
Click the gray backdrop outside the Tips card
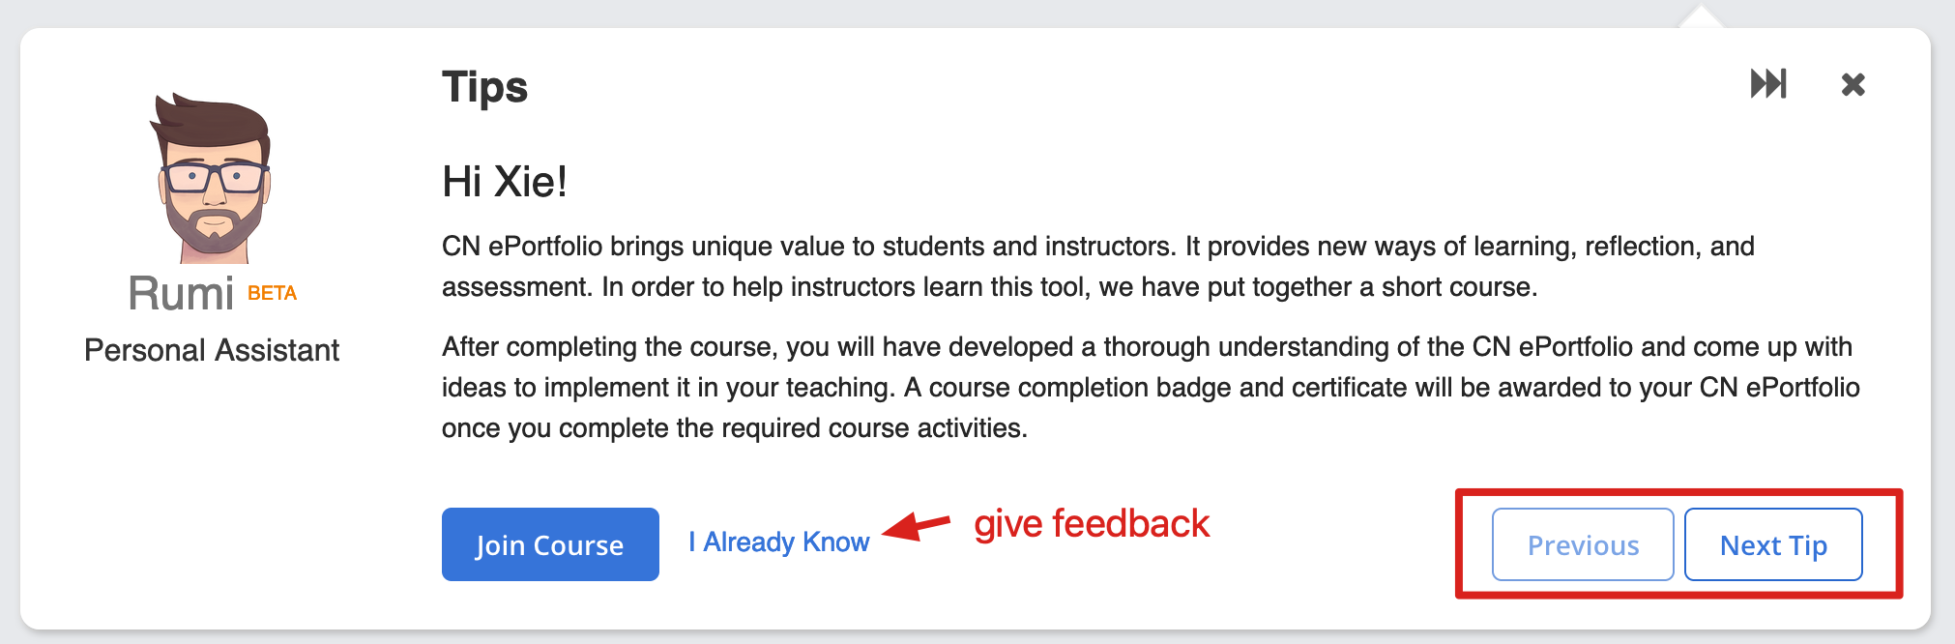pyautogui.click(x=967, y=12)
